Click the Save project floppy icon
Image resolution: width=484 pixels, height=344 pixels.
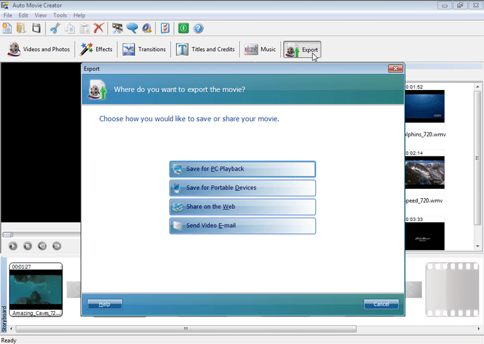(x=36, y=28)
